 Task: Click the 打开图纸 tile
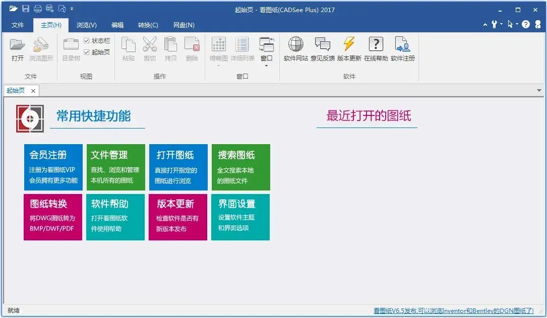pyautogui.click(x=178, y=167)
